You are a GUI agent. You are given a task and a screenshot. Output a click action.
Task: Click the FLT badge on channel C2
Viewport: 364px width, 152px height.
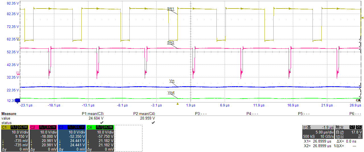(42, 127)
